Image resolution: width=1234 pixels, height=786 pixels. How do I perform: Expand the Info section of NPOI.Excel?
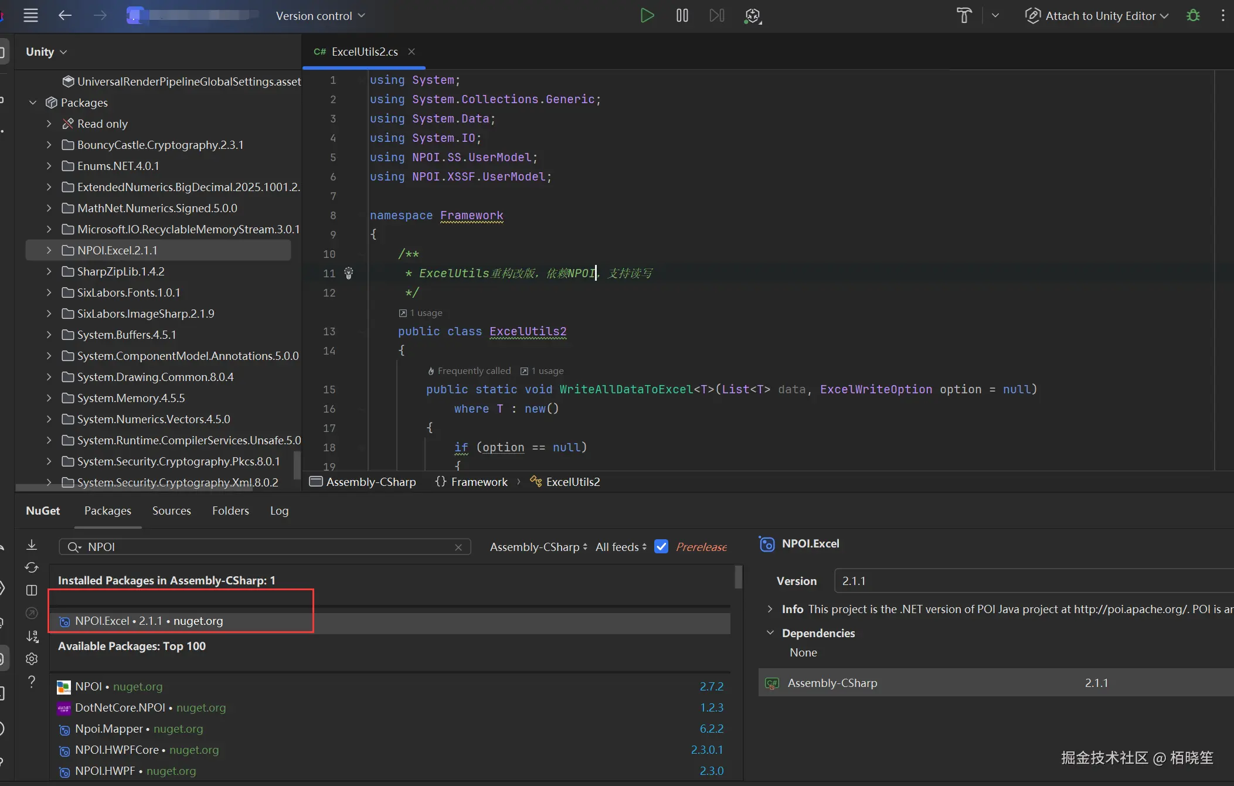tap(770, 610)
